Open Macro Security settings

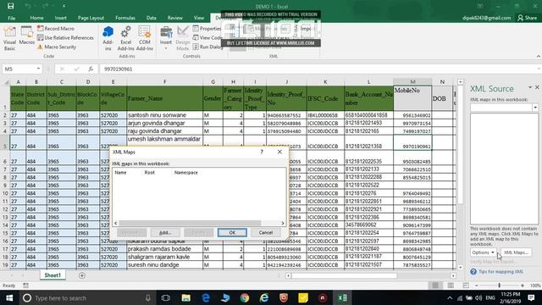point(57,47)
